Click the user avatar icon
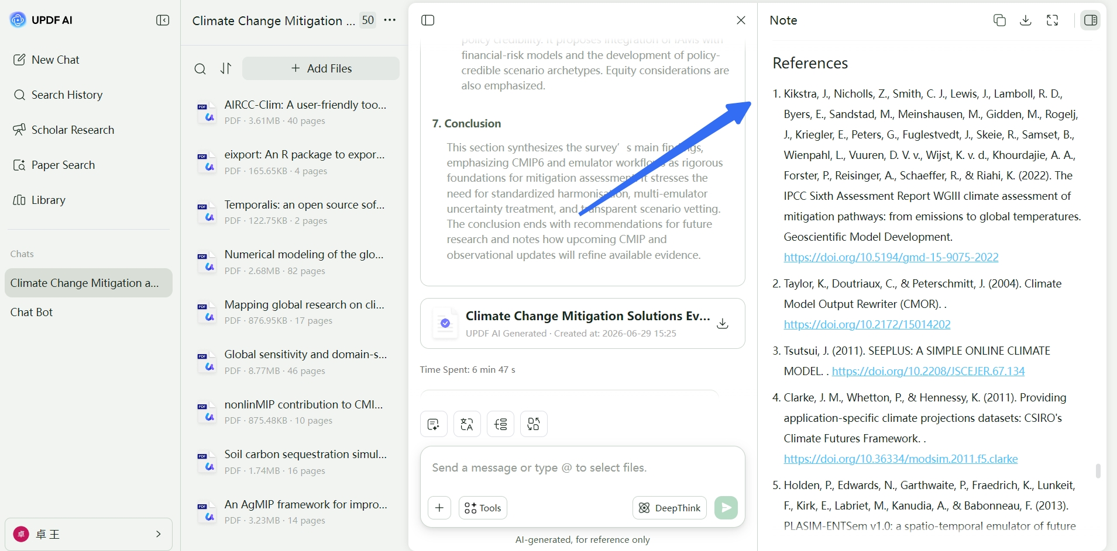Screen dimensions: 1117x551 click(21, 534)
